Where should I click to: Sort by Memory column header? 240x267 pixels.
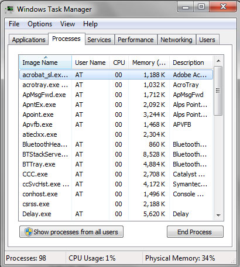click(149, 63)
